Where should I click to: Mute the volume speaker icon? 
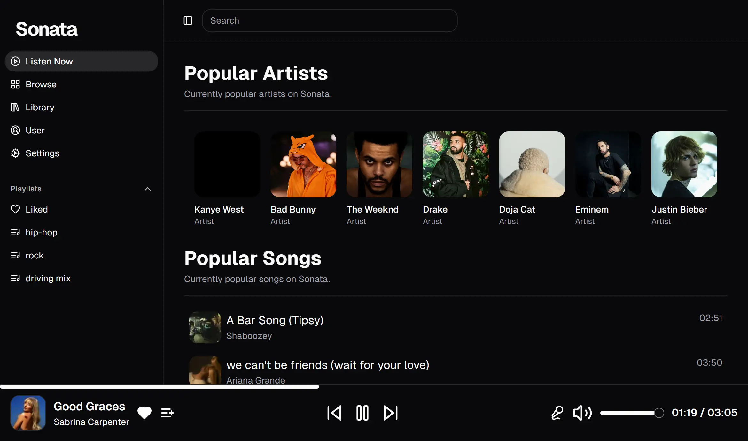pyautogui.click(x=582, y=413)
